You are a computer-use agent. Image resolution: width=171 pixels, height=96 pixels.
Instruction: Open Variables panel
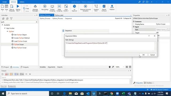coord(43,67)
